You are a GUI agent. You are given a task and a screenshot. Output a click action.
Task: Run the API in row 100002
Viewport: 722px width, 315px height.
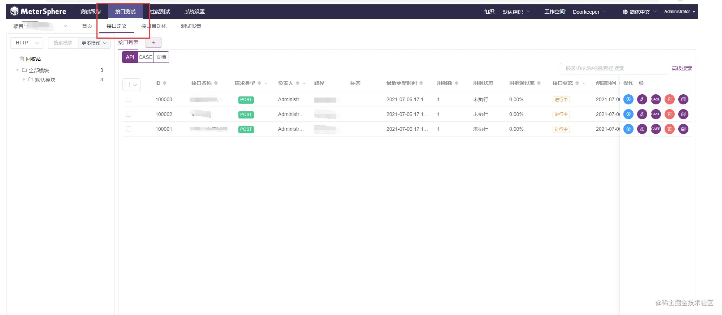point(628,114)
